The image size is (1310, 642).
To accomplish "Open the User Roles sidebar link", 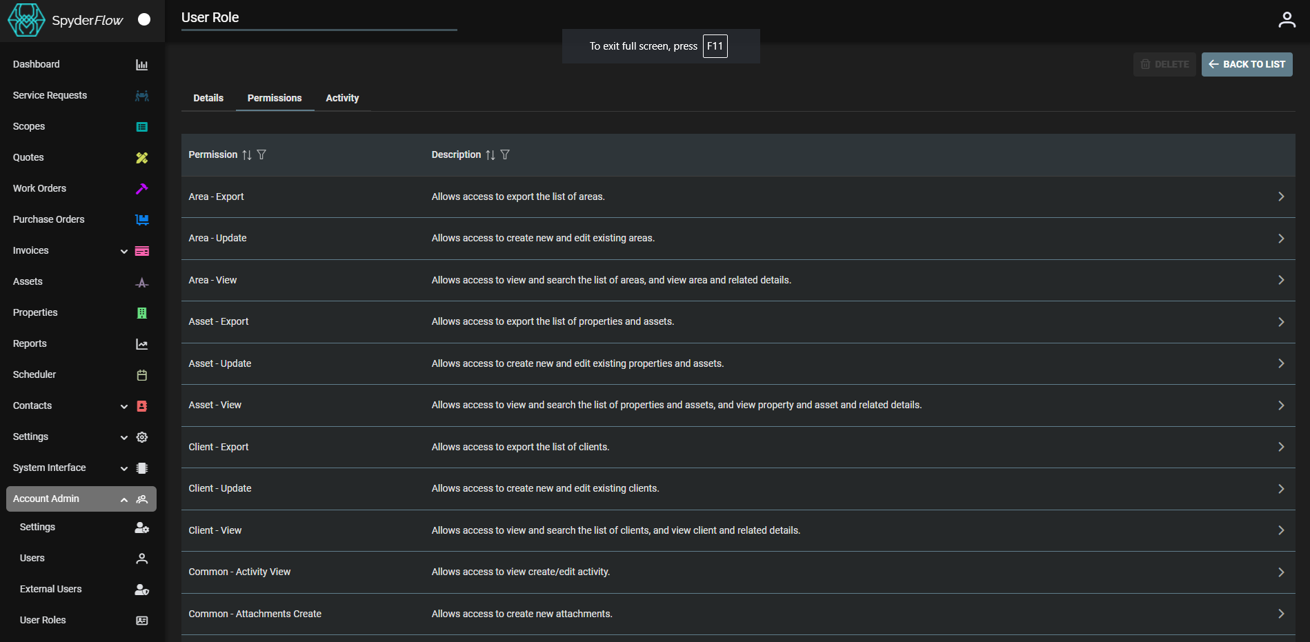I will [43, 620].
